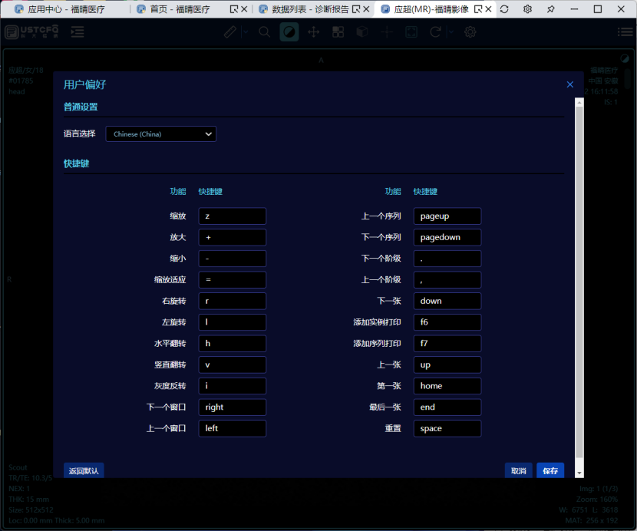Click the 3D cube icon
The image size is (637, 531).
click(362, 32)
